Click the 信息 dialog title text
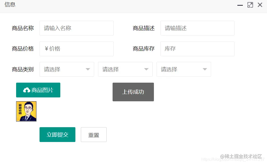 pyautogui.click(x=10, y=5)
